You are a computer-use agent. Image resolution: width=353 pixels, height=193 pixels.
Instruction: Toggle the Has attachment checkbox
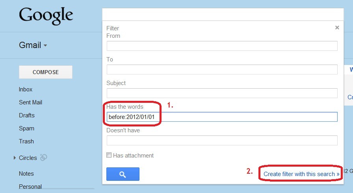tap(109, 155)
